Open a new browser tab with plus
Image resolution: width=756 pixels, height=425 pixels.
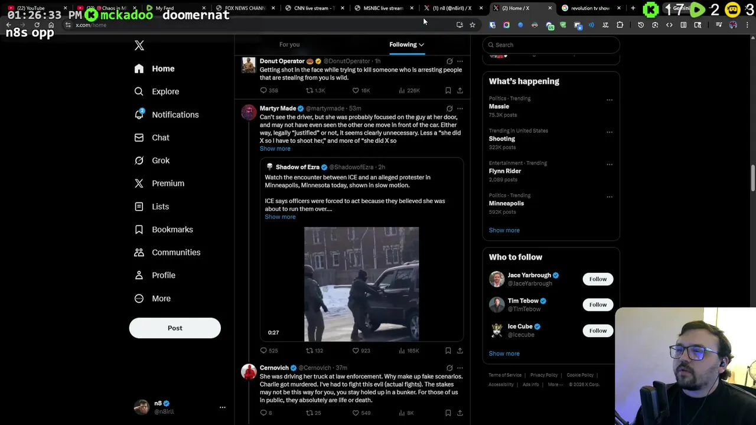[x=633, y=8]
